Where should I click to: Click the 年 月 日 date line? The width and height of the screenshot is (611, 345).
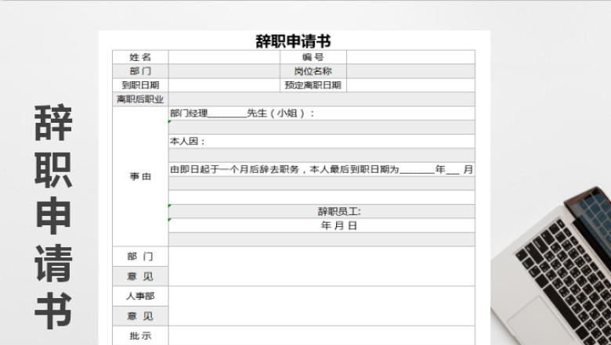pos(321,225)
